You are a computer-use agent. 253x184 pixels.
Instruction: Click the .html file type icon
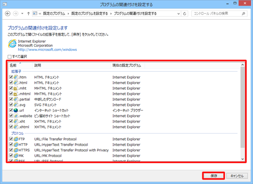pyautogui.click(x=16, y=83)
